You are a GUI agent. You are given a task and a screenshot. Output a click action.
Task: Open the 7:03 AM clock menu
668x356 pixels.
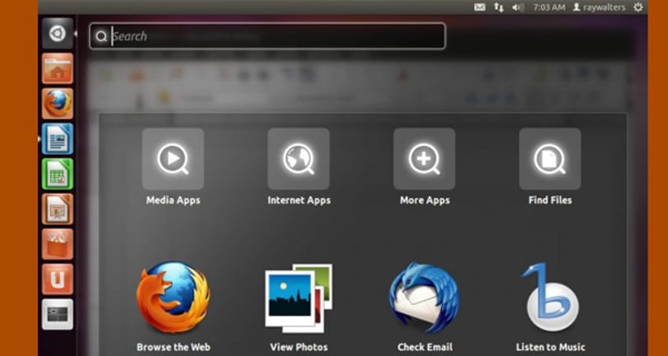[x=548, y=7]
